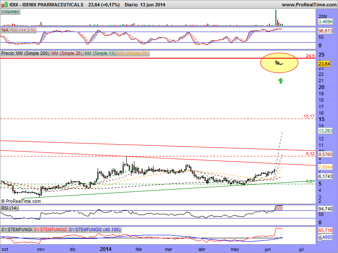Click the nov month label on time axis
The width and height of the screenshot is (338, 253).
coord(41,249)
